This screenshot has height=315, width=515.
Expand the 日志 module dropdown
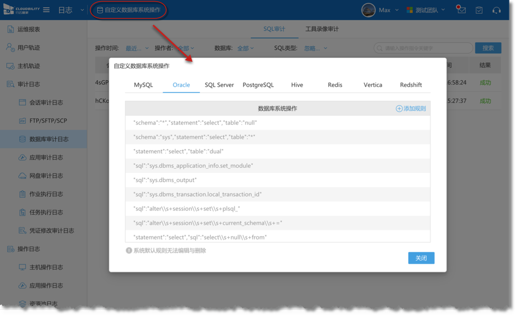coord(82,10)
